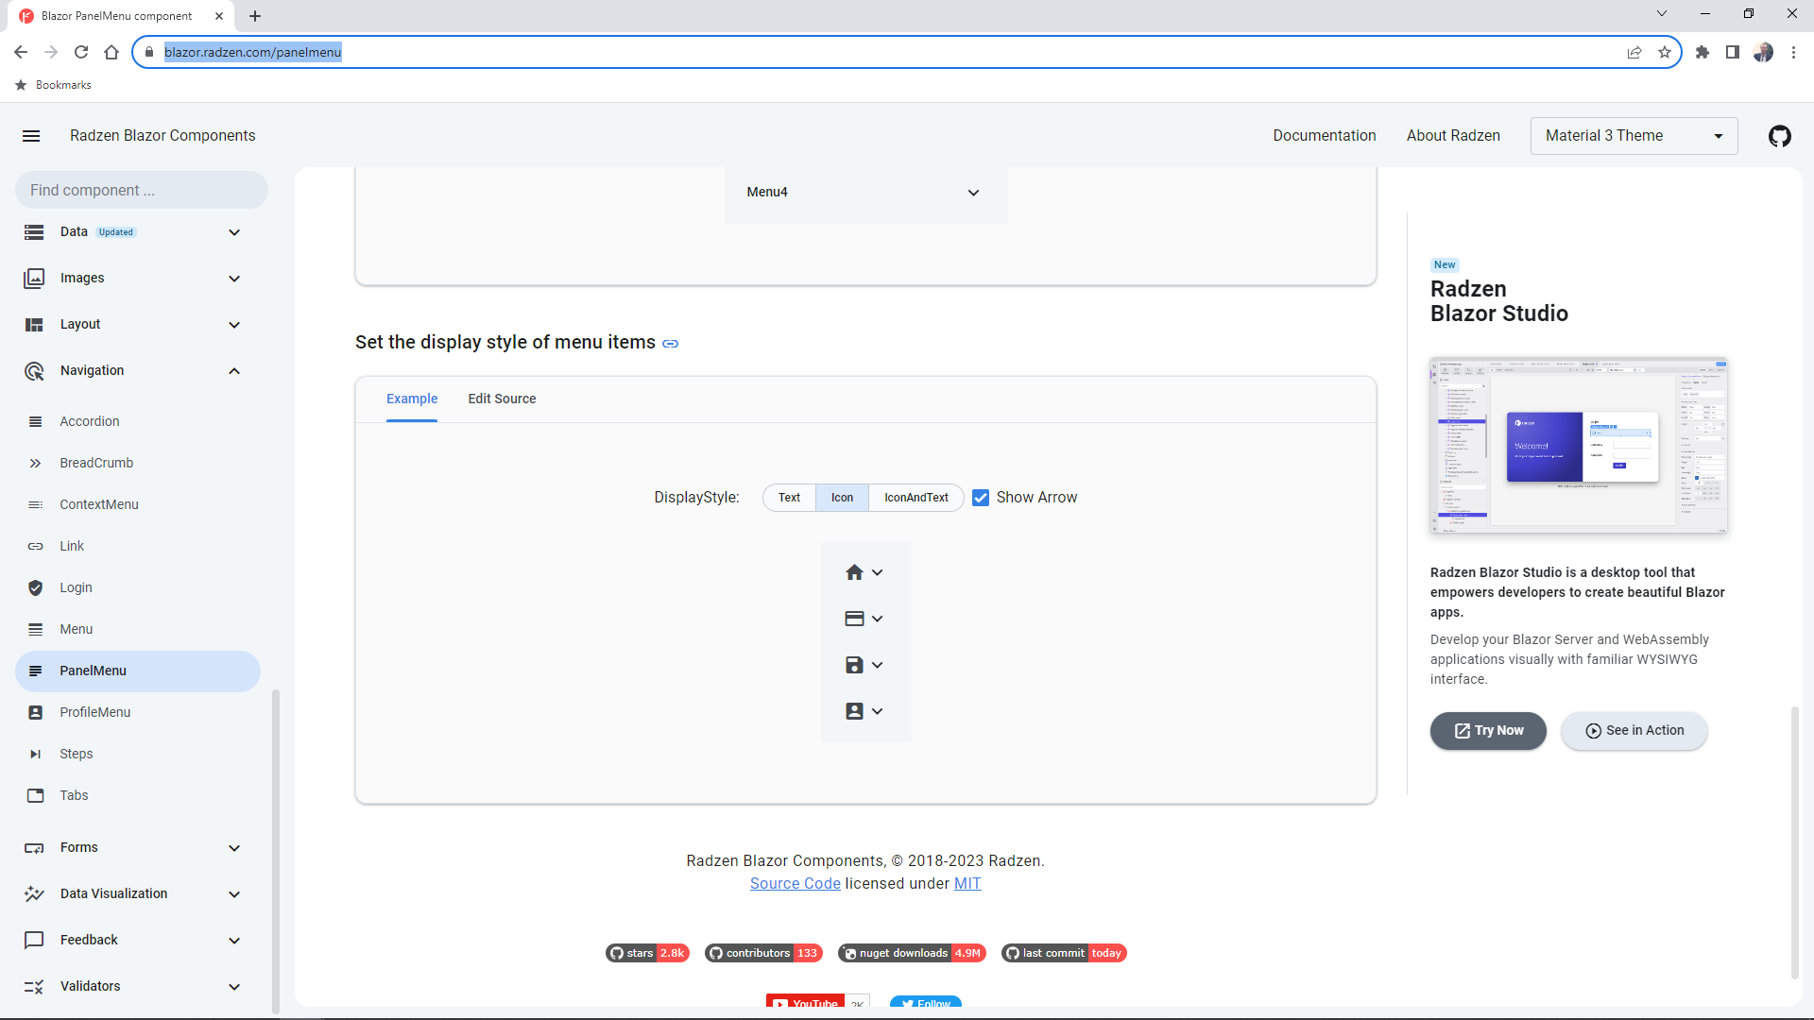
Task: Uncheck the Show Arrow checkbox
Action: point(982,497)
